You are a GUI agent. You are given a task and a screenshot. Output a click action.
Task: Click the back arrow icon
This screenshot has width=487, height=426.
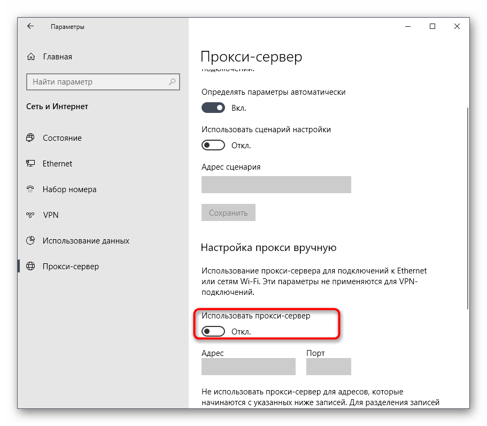(x=30, y=26)
